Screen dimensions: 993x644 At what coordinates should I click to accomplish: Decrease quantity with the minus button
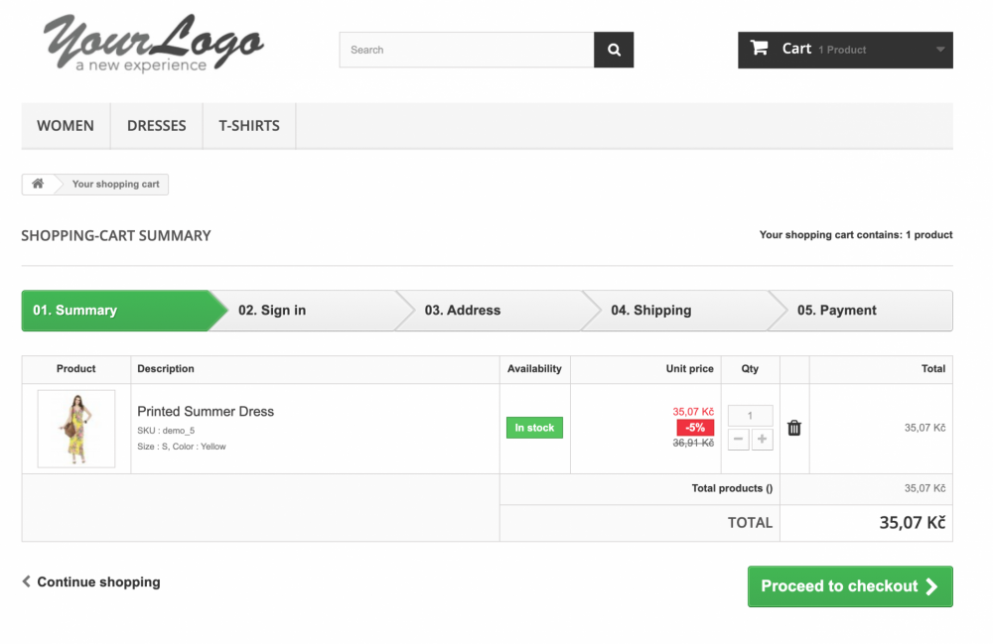[x=739, y=440]
